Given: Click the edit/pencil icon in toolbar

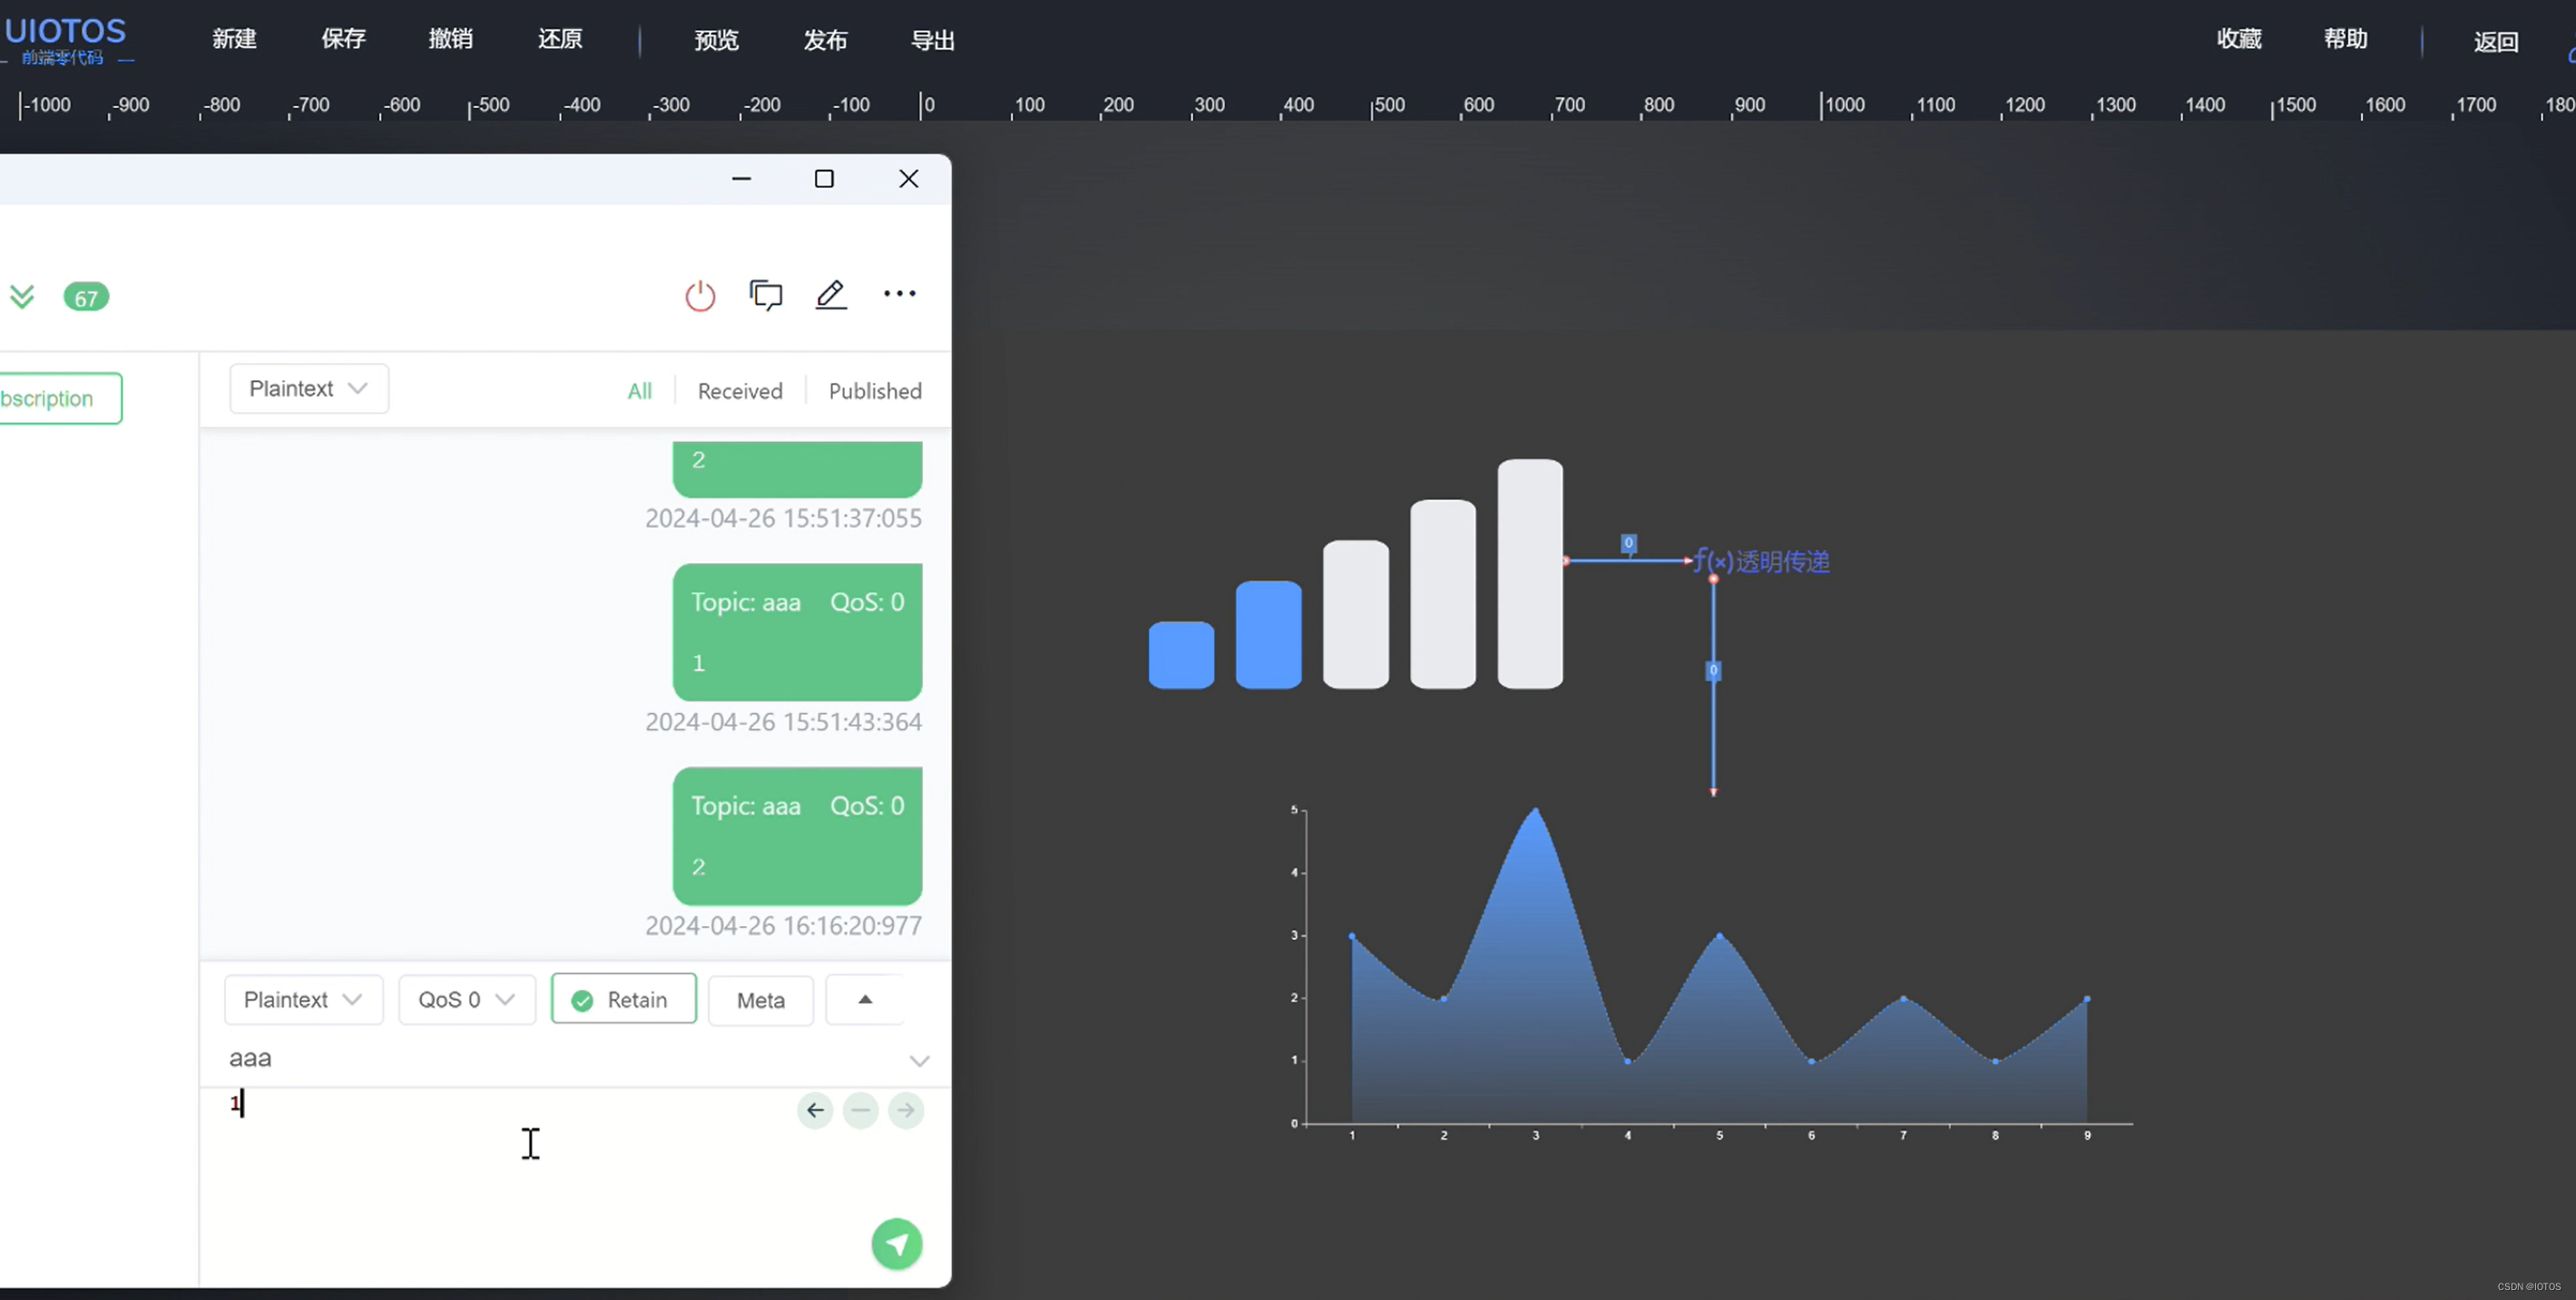Looking at the screenshot, I should (x=832, y=295).
